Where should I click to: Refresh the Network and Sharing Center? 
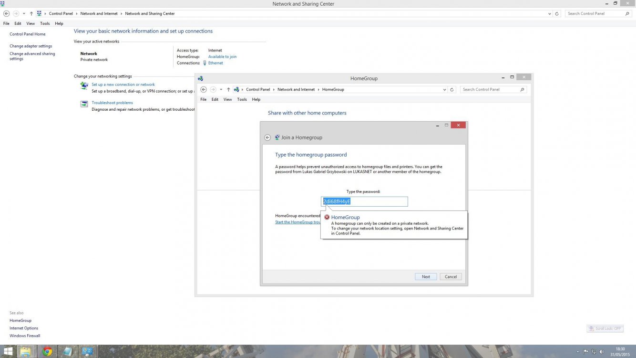tap(557, 14)
